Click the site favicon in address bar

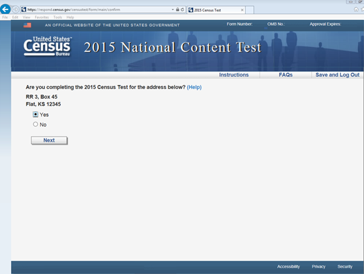click(x=23, y=9)
